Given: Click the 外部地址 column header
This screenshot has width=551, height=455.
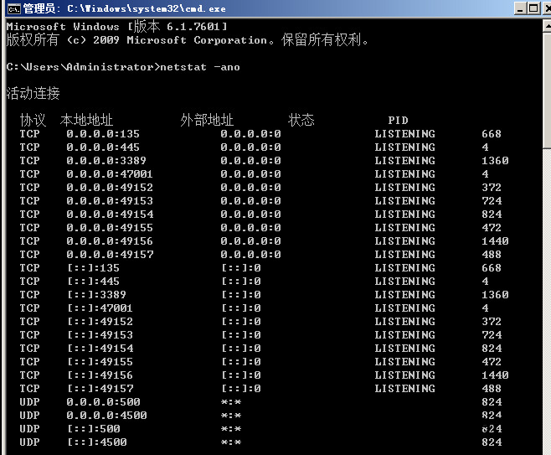Looking at the screenshot, I should [207, 120].
